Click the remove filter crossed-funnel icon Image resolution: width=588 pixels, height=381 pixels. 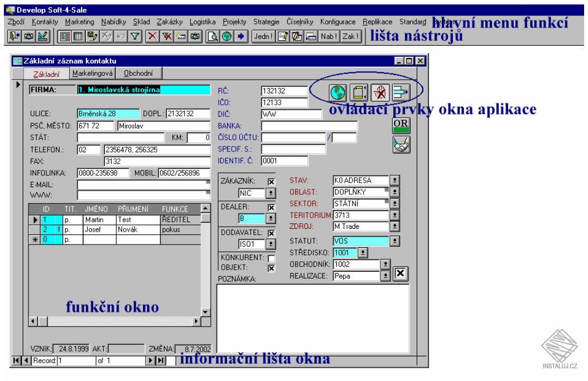[167, 36]
